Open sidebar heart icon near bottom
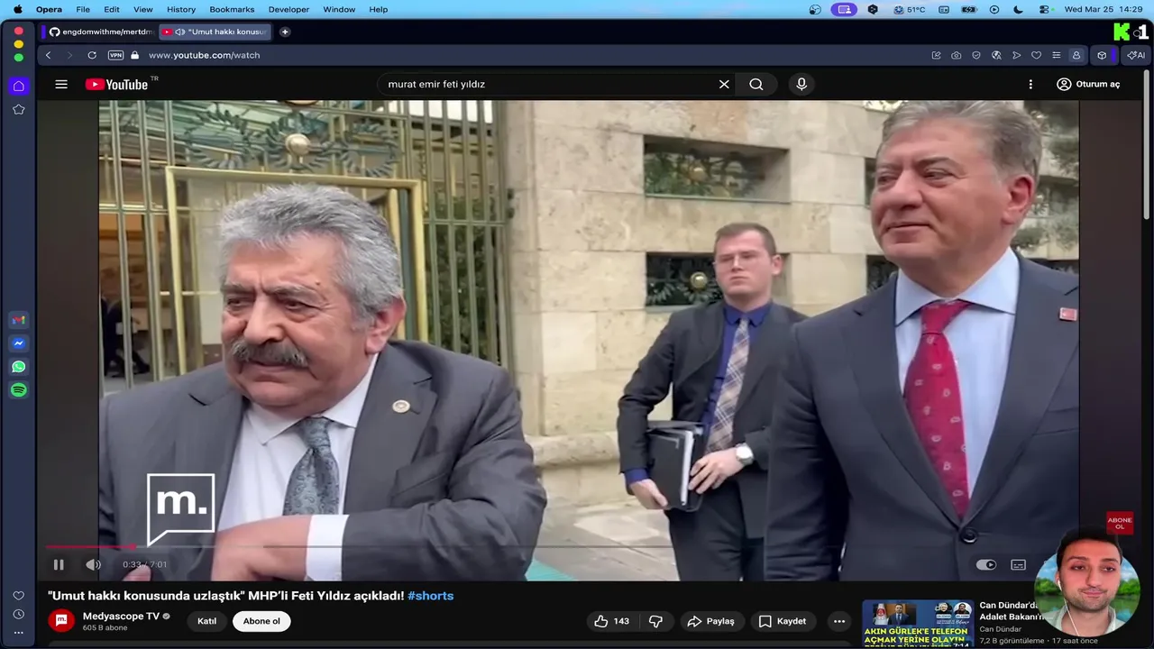The image size is (1154, 649). coord(18,596)
